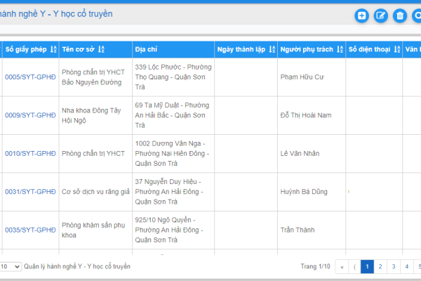This screenshot has width=421, height=281.
Task: Click Phòng chẩn trị YHCT cell for Lê Văn Nhân
Action: point(95,154)
